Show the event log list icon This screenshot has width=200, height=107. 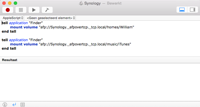(x=23, y=105)
